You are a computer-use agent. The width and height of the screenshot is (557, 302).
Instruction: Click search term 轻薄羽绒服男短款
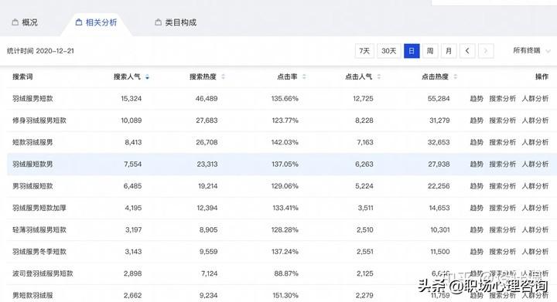point(39,230)
